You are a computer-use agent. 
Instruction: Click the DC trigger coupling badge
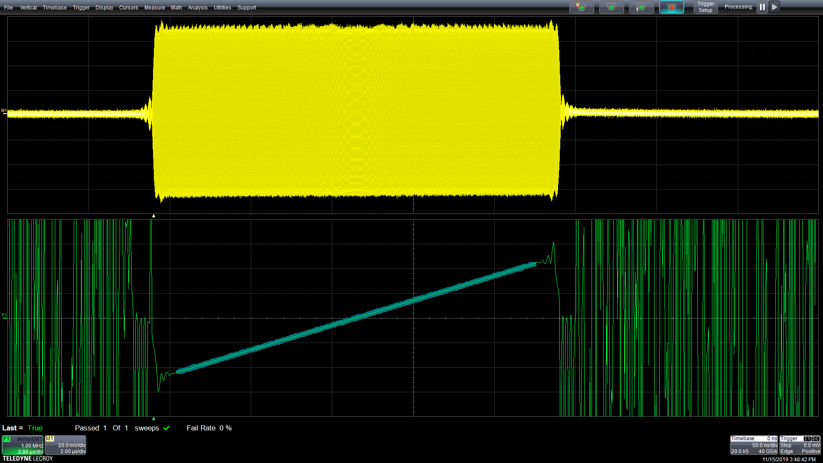pyautogui.click(x=815, y=439)
